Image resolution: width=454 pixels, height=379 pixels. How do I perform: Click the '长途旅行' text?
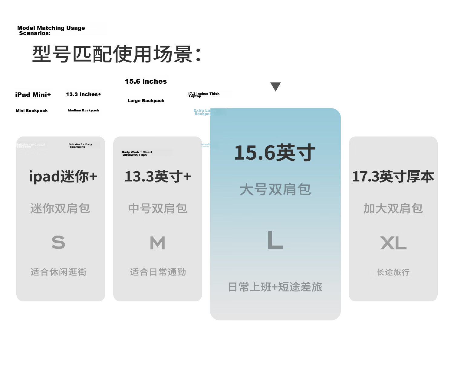393,272
